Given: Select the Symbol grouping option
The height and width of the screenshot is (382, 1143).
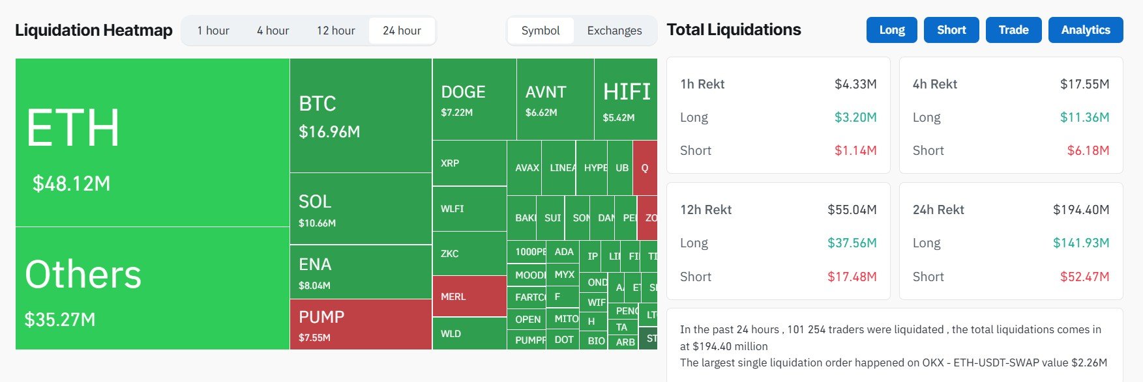Looking at the screenshot, I should pyautogui.click(x=541, y=30).
